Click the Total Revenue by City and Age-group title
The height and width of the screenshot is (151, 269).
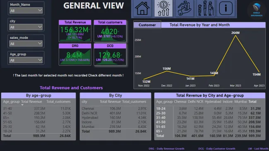(x=210, y=95)
